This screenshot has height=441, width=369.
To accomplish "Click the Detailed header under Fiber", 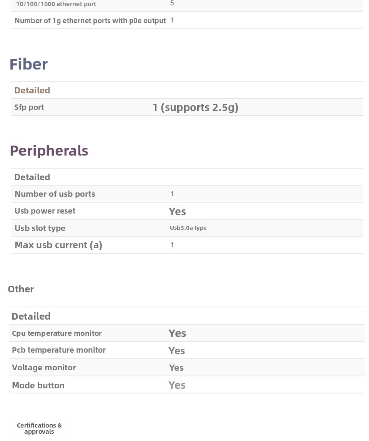I will pyautogui.click(x=32, y=90).
